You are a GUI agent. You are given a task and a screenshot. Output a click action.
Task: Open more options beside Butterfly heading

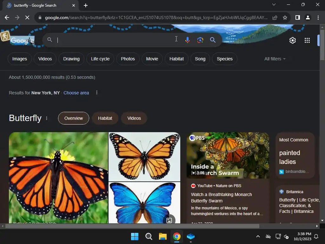(47, 118)
